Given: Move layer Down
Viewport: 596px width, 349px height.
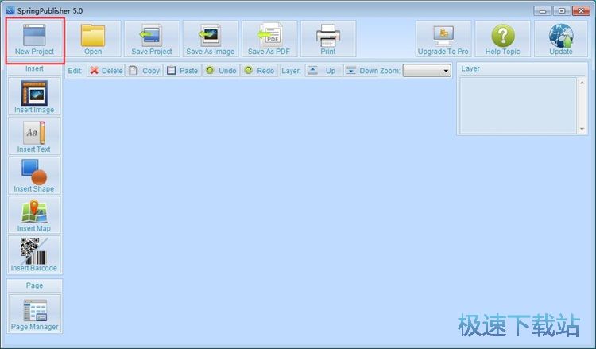Looking at the screenshot, I should (x=360, y=71).
